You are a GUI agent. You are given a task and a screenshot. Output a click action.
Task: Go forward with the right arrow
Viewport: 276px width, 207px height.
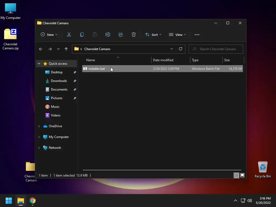tap(50, 49)
